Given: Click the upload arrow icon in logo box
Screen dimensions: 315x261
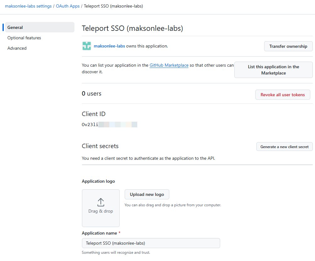Looking at the screenshot, I should [100, 202].
